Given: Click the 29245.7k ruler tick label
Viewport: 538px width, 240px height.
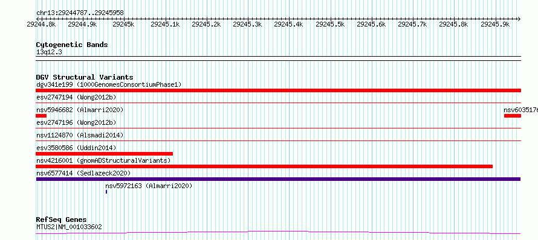Looking at the screenshot, I should coord(412,24).
